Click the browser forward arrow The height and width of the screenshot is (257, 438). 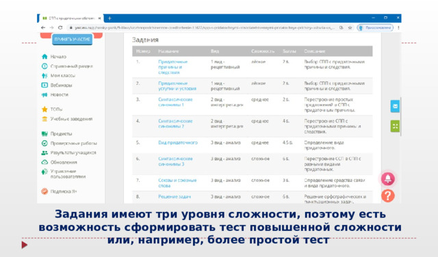coord(52,27)
